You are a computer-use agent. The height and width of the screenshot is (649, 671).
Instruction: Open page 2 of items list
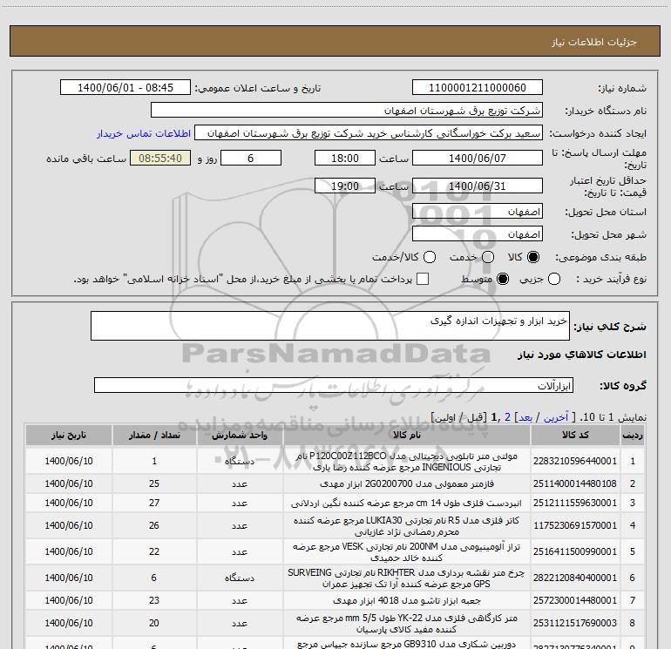point(507,417)
